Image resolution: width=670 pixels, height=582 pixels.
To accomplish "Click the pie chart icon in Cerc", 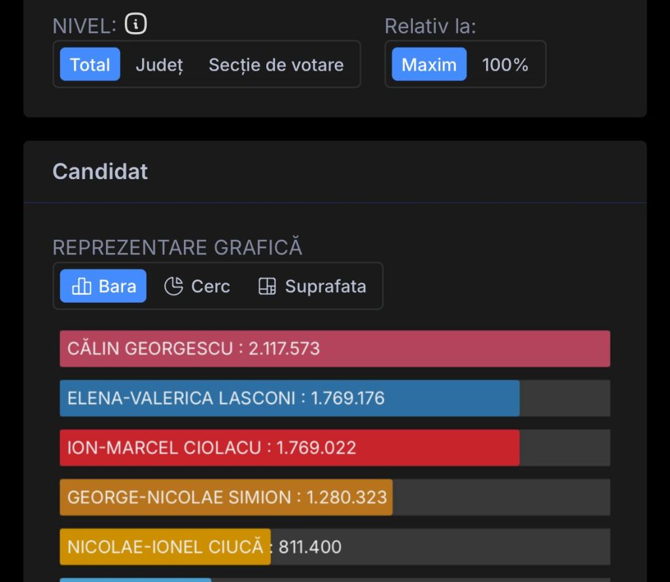I will 173,286.
